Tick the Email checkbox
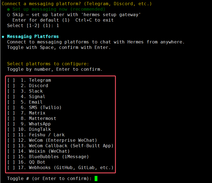The height and width of the screenshot is (183, 212). 11,102
